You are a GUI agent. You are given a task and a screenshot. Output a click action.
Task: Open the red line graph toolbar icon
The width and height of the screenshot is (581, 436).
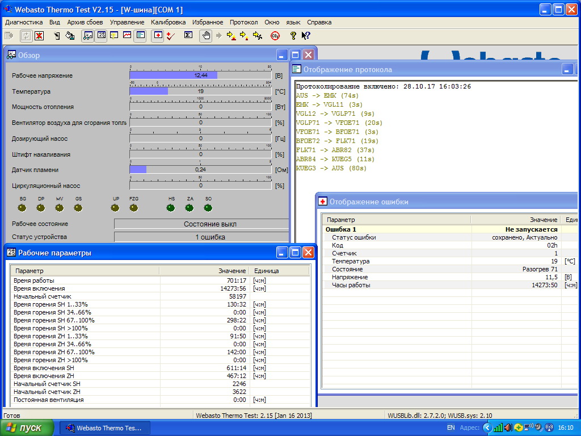(127, 36)
